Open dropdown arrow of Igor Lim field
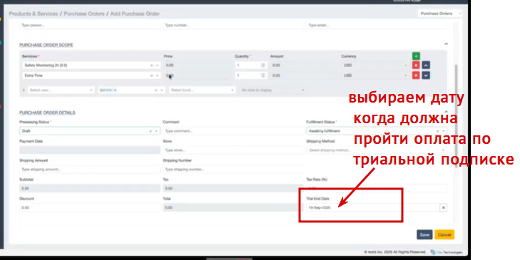The width and height of the screenshot is (520, 260). coord(161,90)
